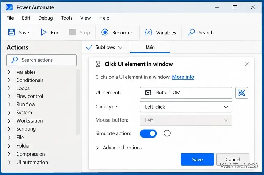The width and height of the screenshot is (264, 175).
Task: Expand Advanced options
Action: click(119, 148)
